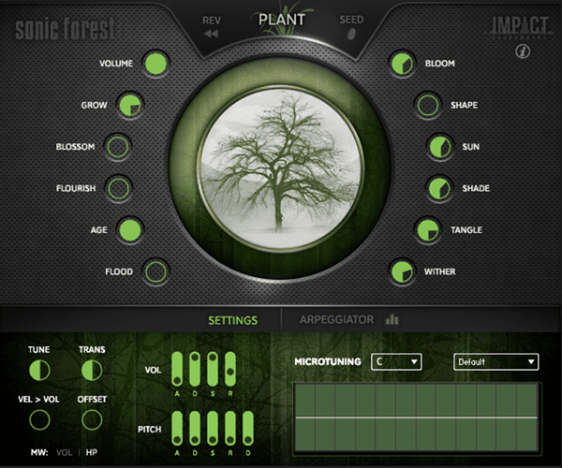Switch to the SETTINGS tab
562x468 pixels.
click(233, 320)
